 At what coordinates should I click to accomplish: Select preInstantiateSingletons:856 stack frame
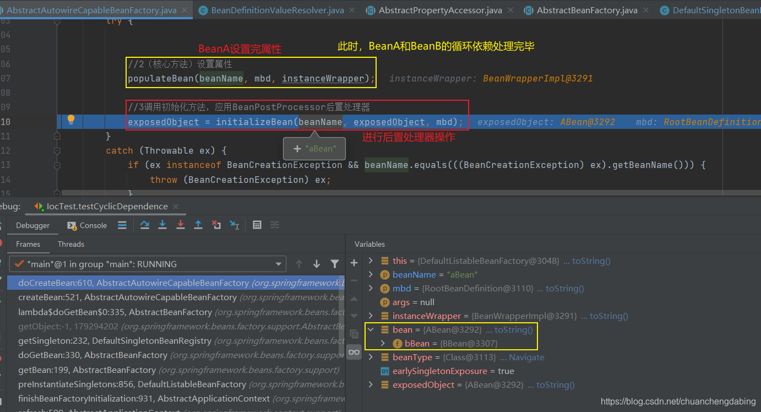pos(176,384)
